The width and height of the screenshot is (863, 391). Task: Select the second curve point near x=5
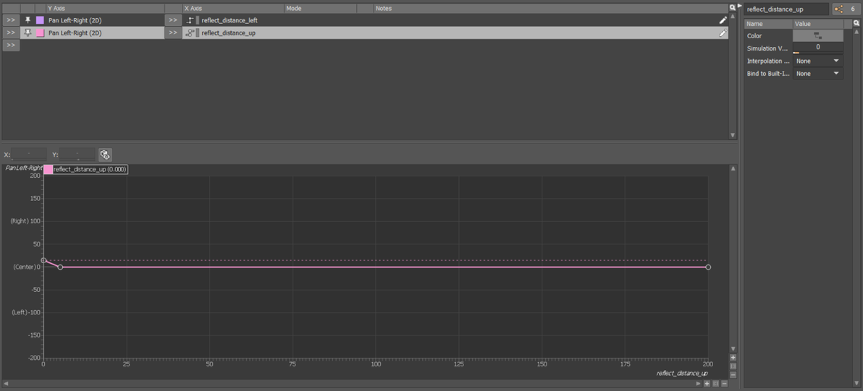(x=60, y=267)
